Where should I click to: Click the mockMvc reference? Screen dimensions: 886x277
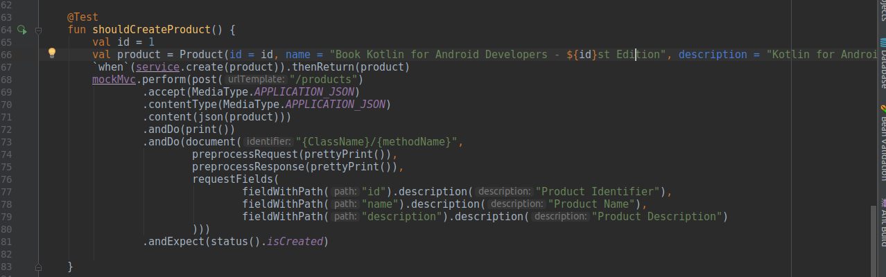(114, 80)
